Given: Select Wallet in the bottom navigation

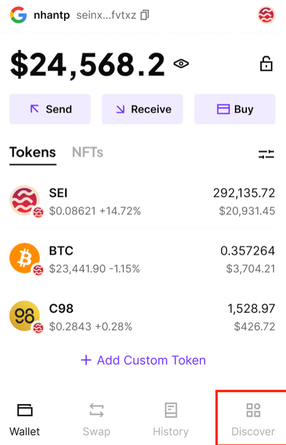Looking at the screenshot, I should pyautogui.click(x=25, y=419).
